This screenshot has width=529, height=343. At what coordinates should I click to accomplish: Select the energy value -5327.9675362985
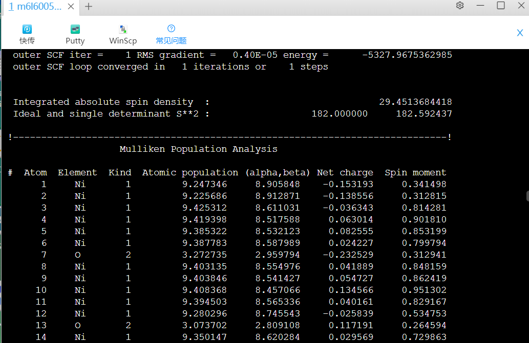pos(407,55)
